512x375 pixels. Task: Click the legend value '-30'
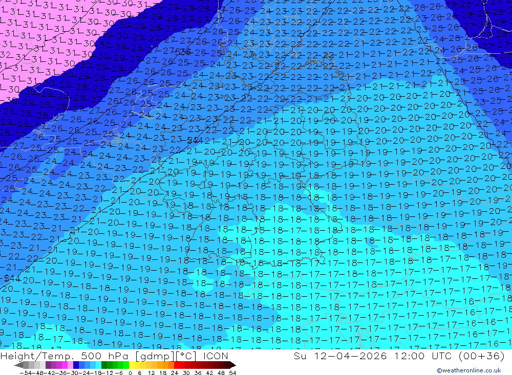(73, 373)
